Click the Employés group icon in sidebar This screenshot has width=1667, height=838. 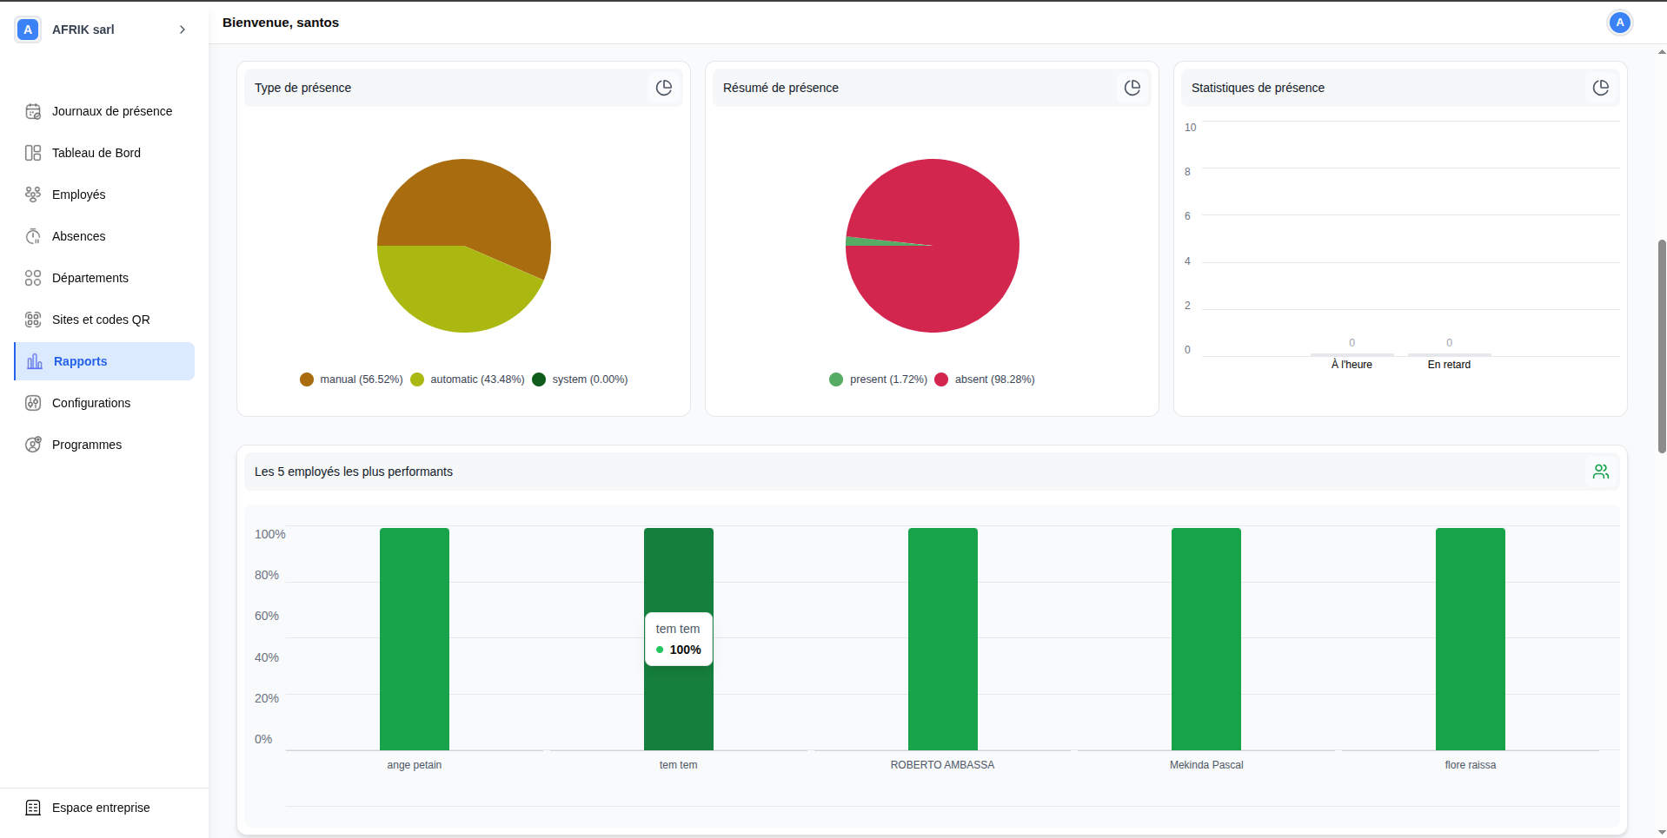click(33, 195)
